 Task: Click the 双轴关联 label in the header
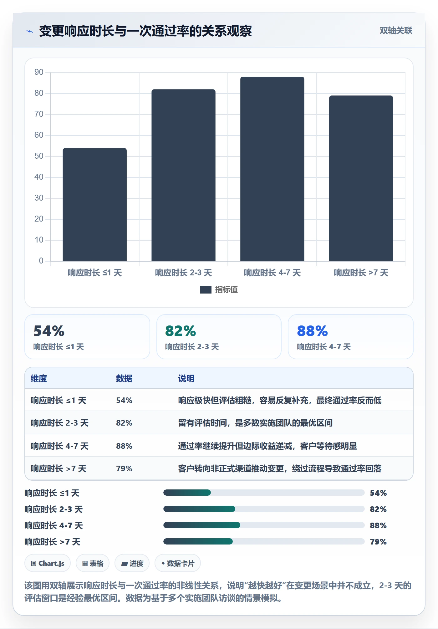[x=396, y=31]
